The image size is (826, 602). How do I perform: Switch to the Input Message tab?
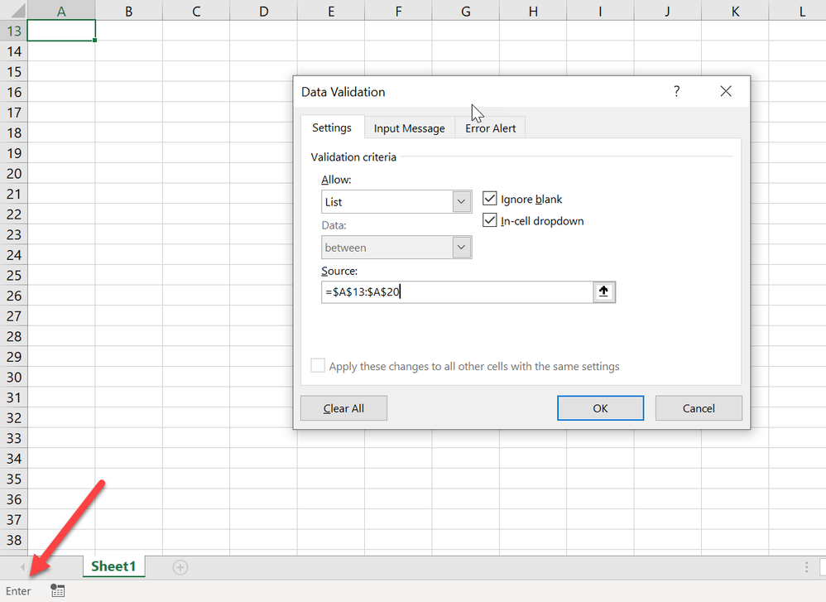[x=410, y=128]
